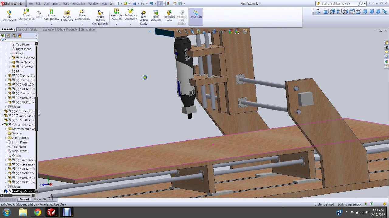Open the Reference Geometry dropdown arrow
The image size is (389, 218).
click(x=131, y=24)
